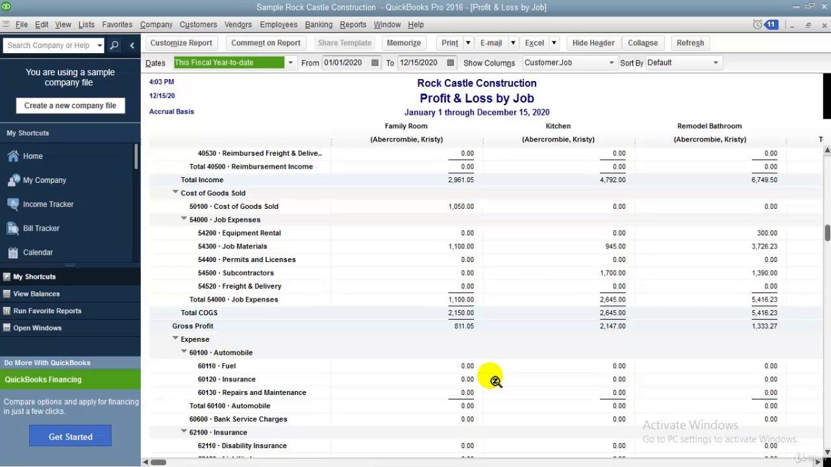The width and height of the screenshot is (831, 467).
Task: Click the reminders count badge 11
Action: point(771,25)
